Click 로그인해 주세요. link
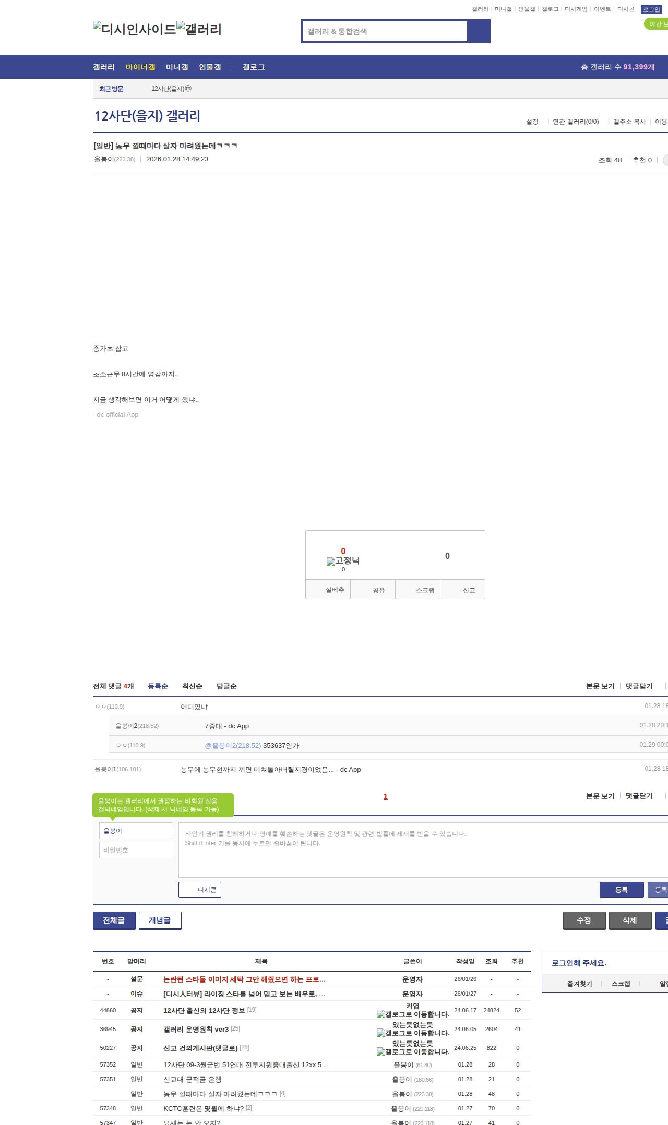Viewport: 668px width, 1125px height. (579, 963)
